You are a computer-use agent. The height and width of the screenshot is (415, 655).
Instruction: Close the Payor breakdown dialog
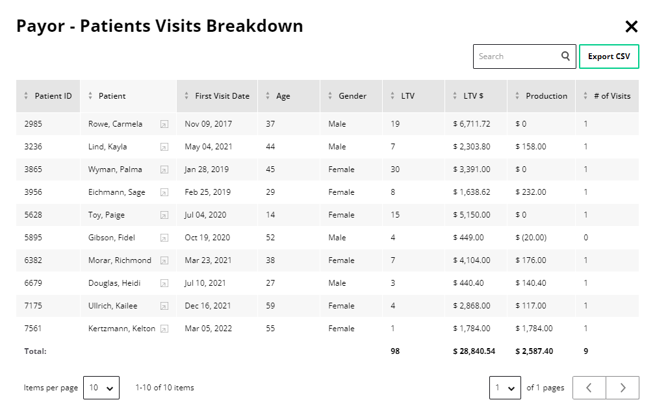pos(631,26)
